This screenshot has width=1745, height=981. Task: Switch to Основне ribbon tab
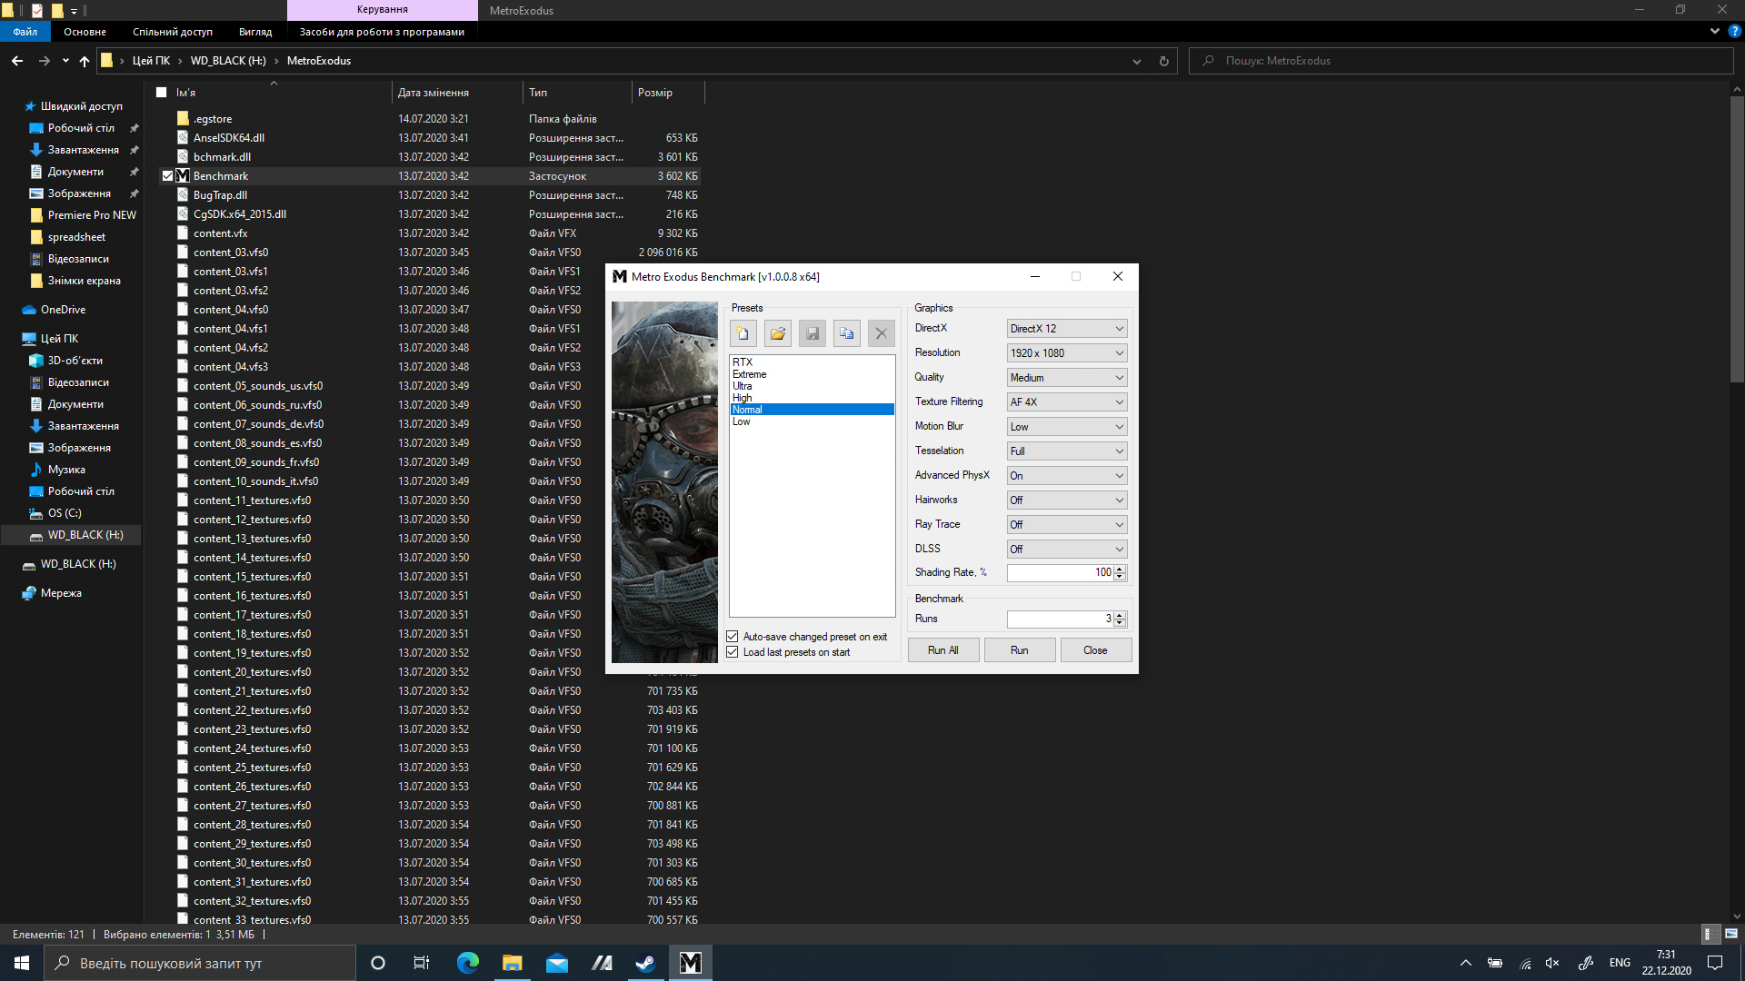tap(85, 32)
